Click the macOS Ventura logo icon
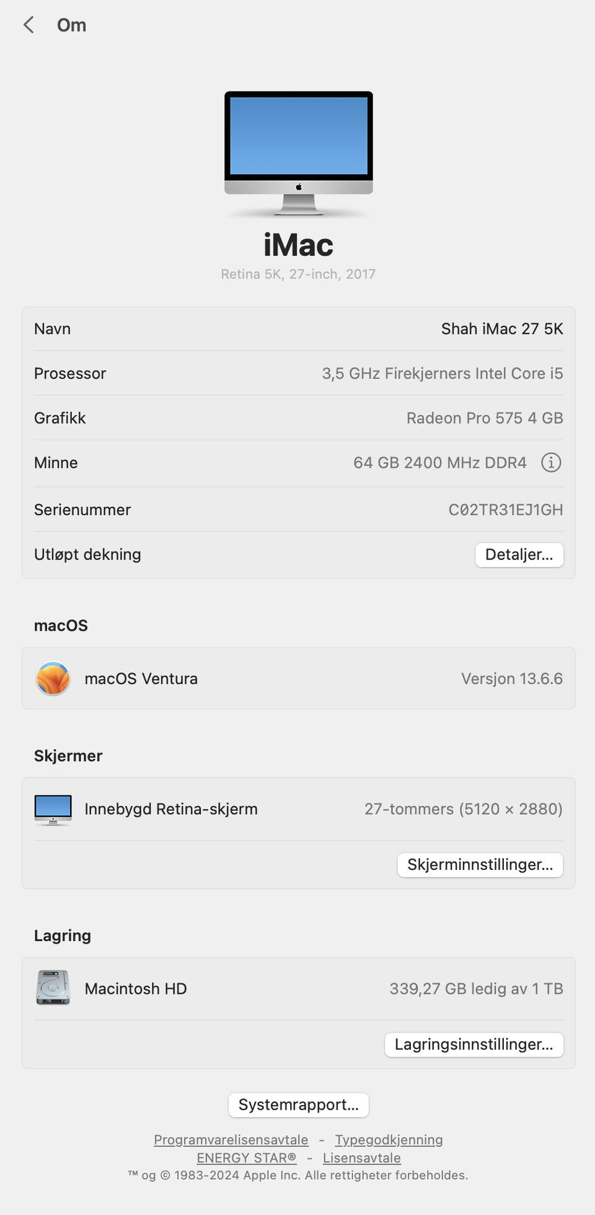Viewport: 595px width, 1215px height. tap(53, 678)
